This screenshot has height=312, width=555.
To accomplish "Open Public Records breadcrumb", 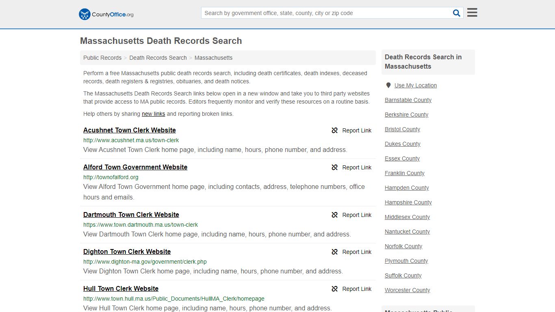I will (x=102, y=58).
